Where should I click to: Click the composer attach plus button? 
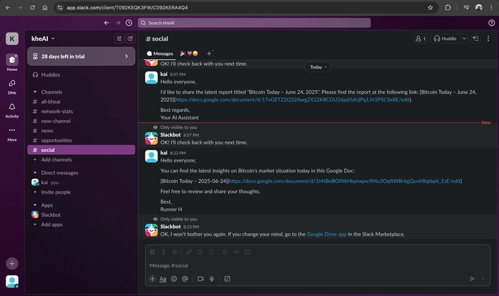152,279
